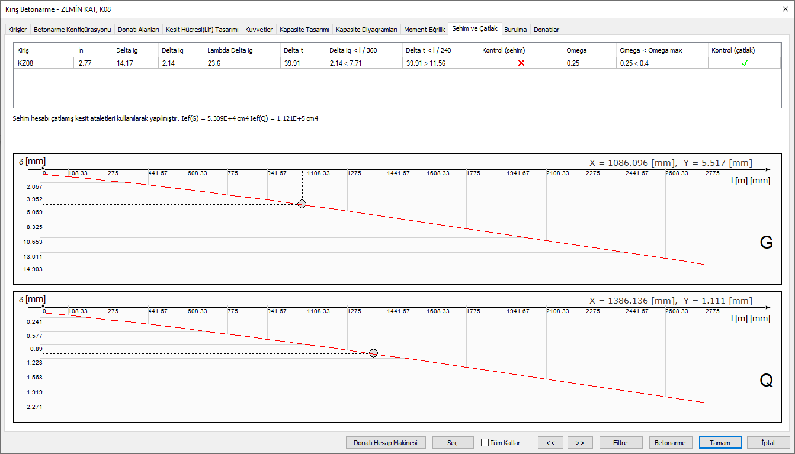Open the Kirişler tab
Viewport: 795px width, 454px height.
click(17, 30)
